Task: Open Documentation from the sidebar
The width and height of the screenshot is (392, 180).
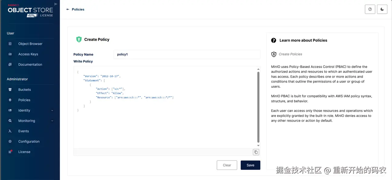Action: point(30,65)
